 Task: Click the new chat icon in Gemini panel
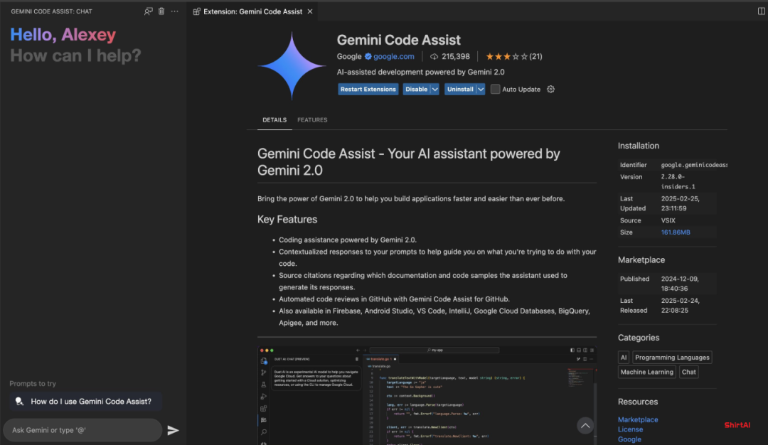tap(149, 11)
